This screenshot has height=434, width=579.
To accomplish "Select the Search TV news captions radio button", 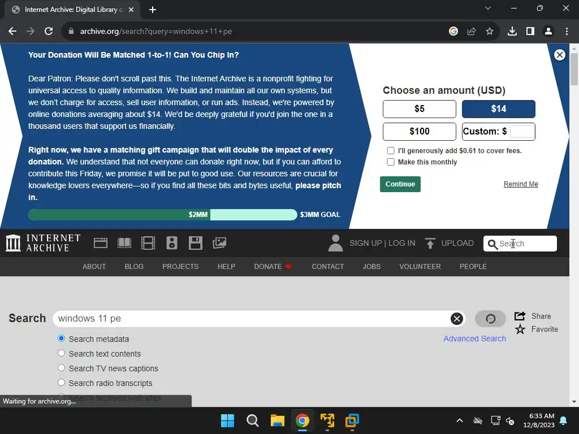I will pyautogui.click(x=61, y=368).
